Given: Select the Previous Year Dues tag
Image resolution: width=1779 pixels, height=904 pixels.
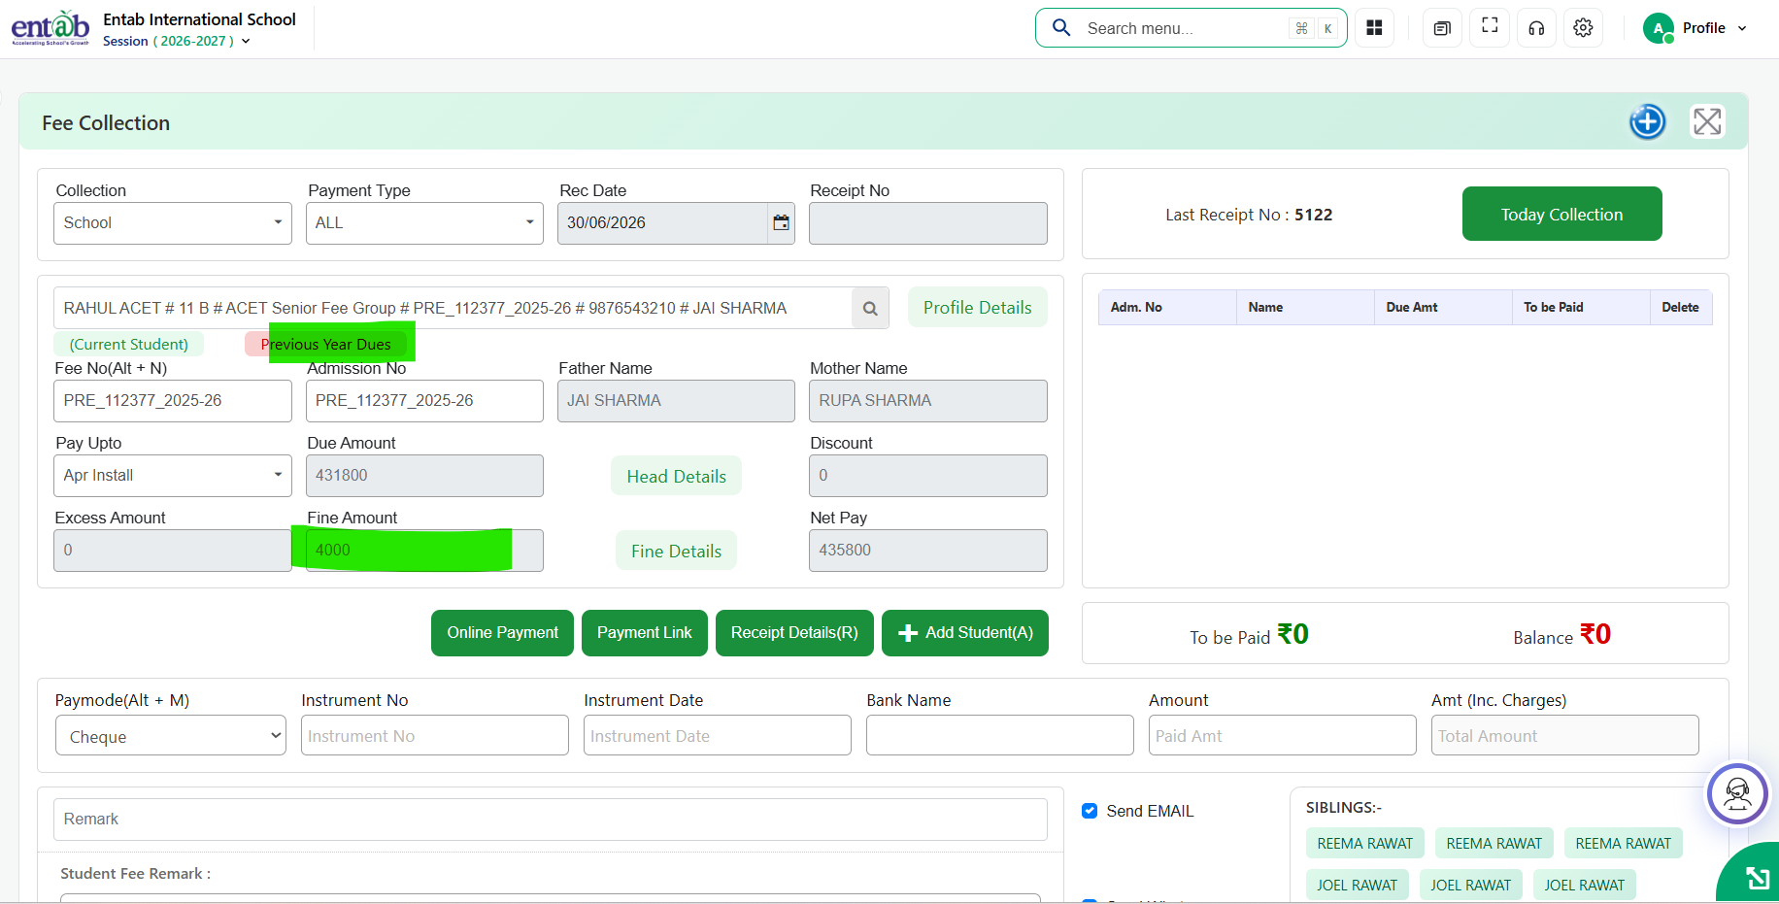Looking at the screenshot, I should [326, 344].
